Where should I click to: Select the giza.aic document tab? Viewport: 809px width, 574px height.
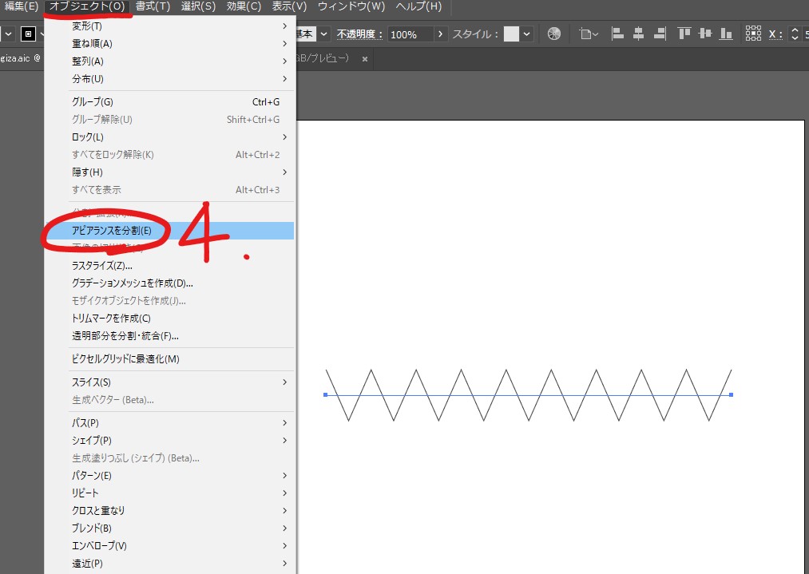click(21, 58)
